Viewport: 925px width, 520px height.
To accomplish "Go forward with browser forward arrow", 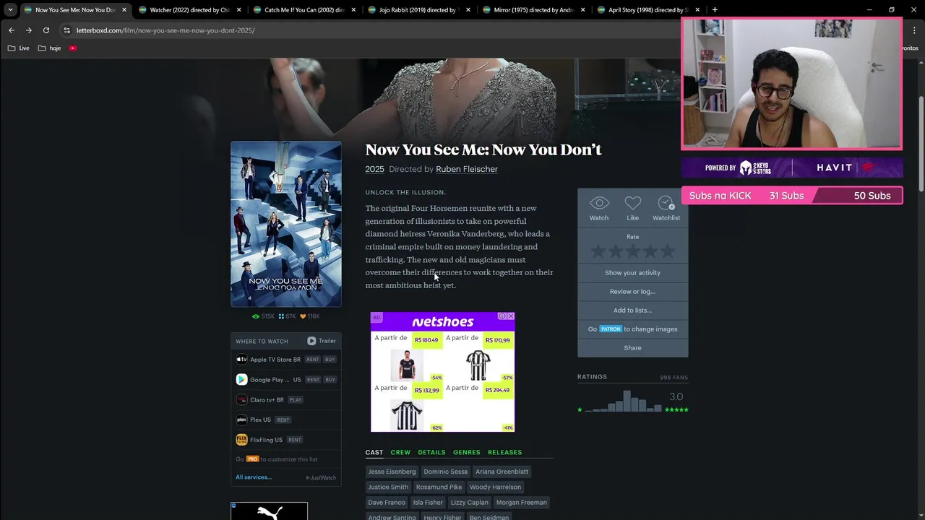I will (x=28, y=30).
